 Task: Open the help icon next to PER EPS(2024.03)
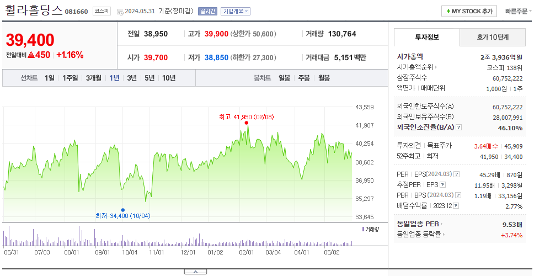point(457,174)
